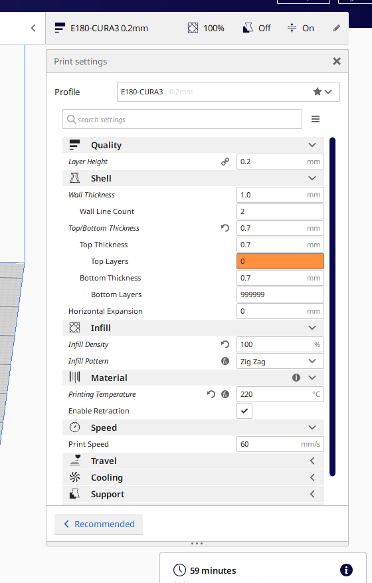Screen dimensions: 372x583
Task: Click the Printing Temperature revert arrow
Action: pos(211,394)
